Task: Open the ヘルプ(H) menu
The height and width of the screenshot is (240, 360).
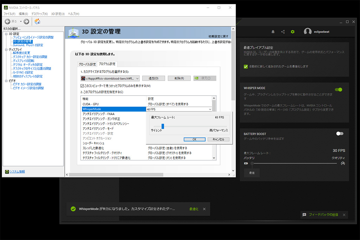Action: click(x=73, y=14)
